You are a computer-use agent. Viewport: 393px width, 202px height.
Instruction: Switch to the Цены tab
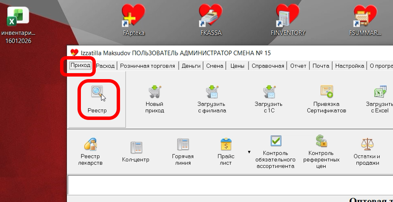237,66
